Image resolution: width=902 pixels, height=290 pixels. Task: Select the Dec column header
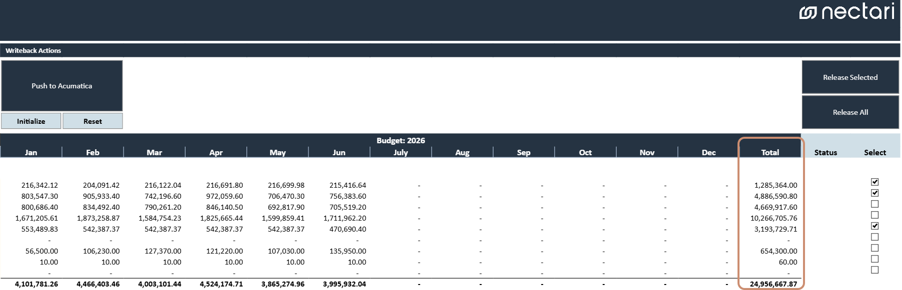click(x=708, y=153)
